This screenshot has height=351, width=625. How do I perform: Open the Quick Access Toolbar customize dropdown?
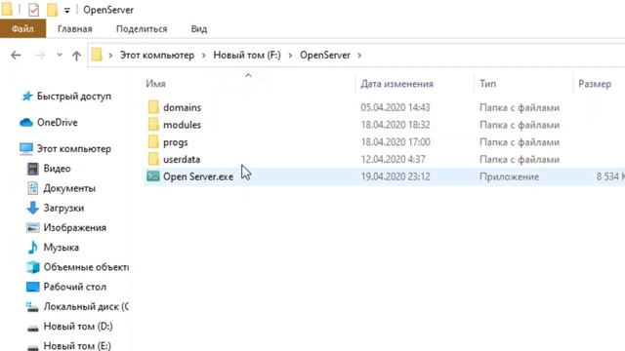[x=67, y=11]
